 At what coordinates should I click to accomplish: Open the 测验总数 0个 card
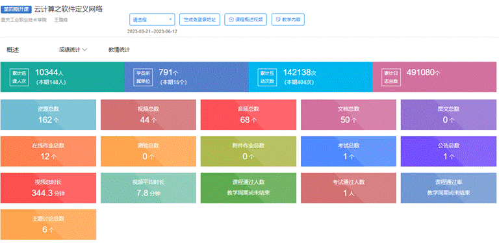click(x=148, y=151)
